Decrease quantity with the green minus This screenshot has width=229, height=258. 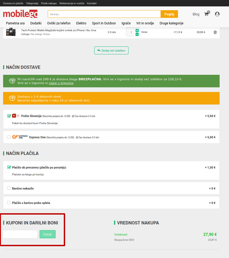[x=137, y=34]
